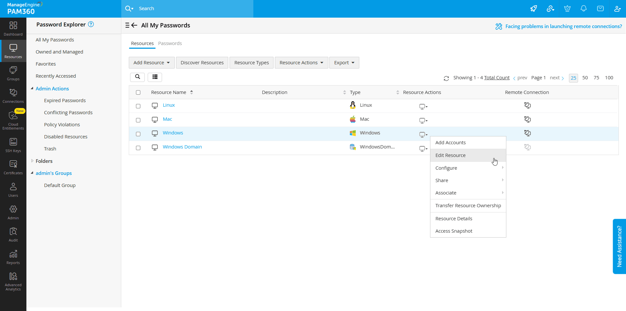626x311 pixels.
Task: Click the rocket quick-launch icon in header
Action: coord(534,8)
